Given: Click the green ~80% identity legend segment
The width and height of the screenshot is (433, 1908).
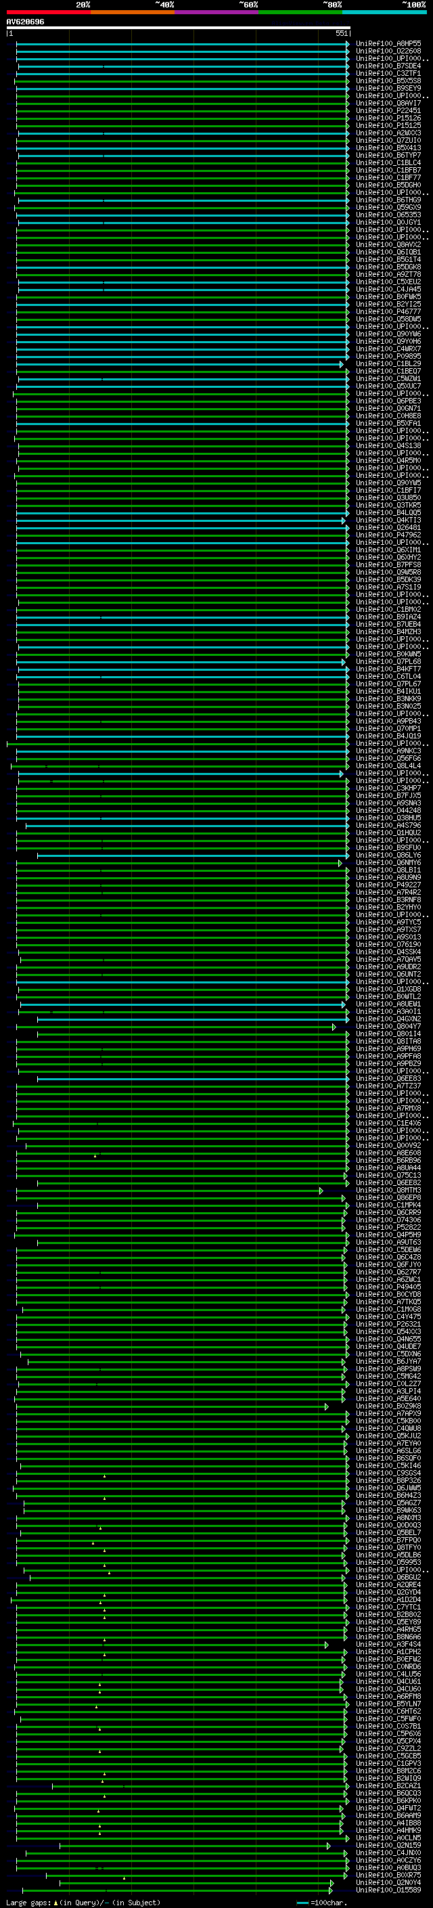Looking at the screenshot, I should 300,12.
